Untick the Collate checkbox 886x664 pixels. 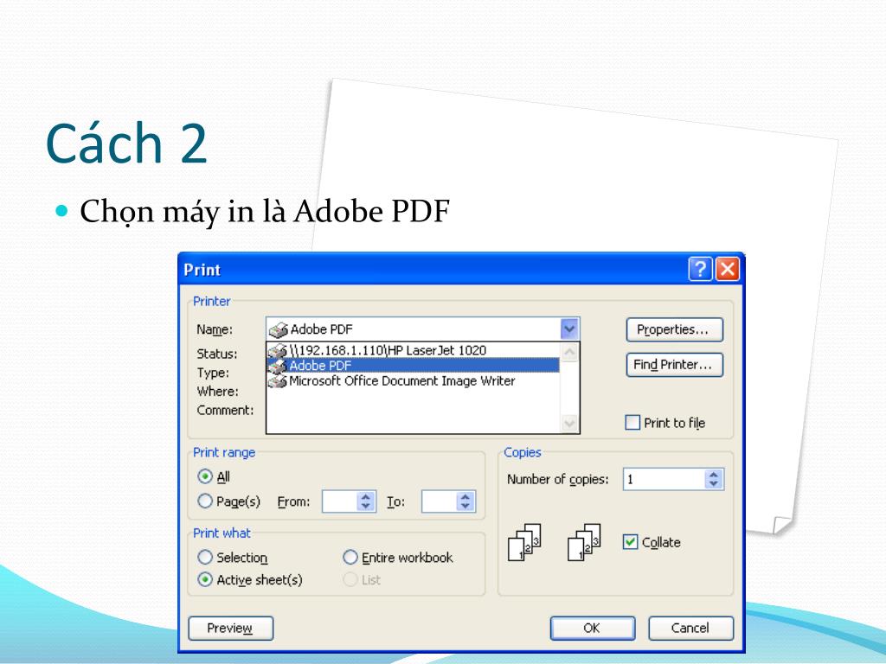tap(630, 542)
